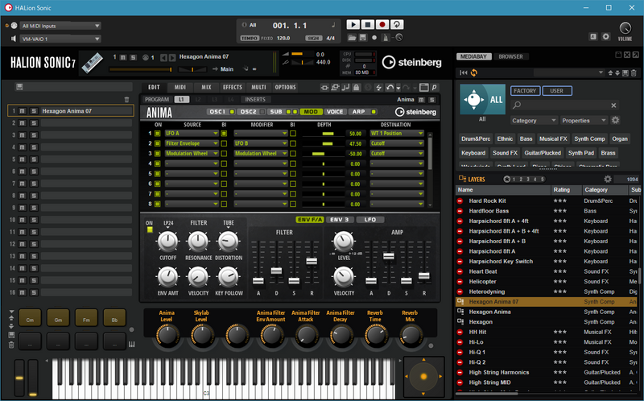Clear the MediaBay search with X icon
The image size is (644, 401).
[613, 105]
